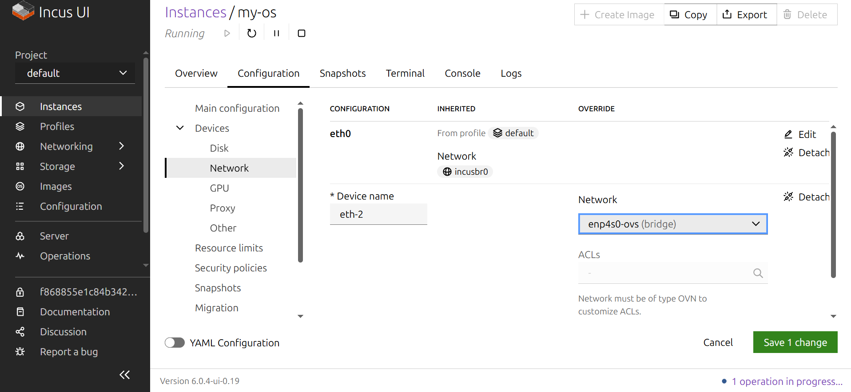Viewport: 851px width, 392px height.
Task: Select GPU in the Devices list
Action: [x=219, y=188]
